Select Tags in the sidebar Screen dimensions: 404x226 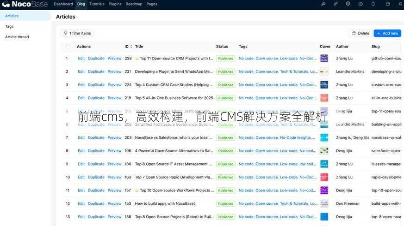(x=25, y=26)
